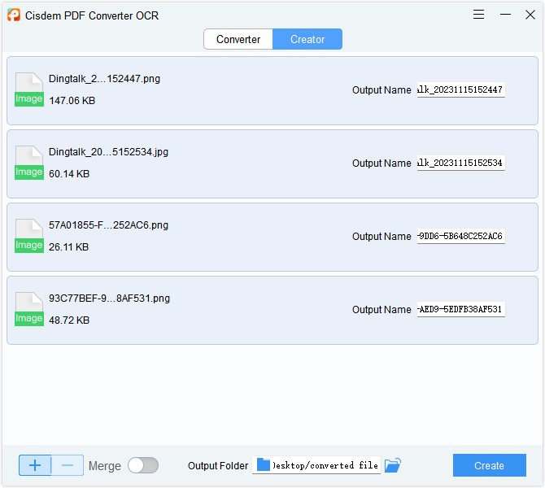Click the 147.06 KB file size text
The image size is (545, 488).
pos(72,101)
